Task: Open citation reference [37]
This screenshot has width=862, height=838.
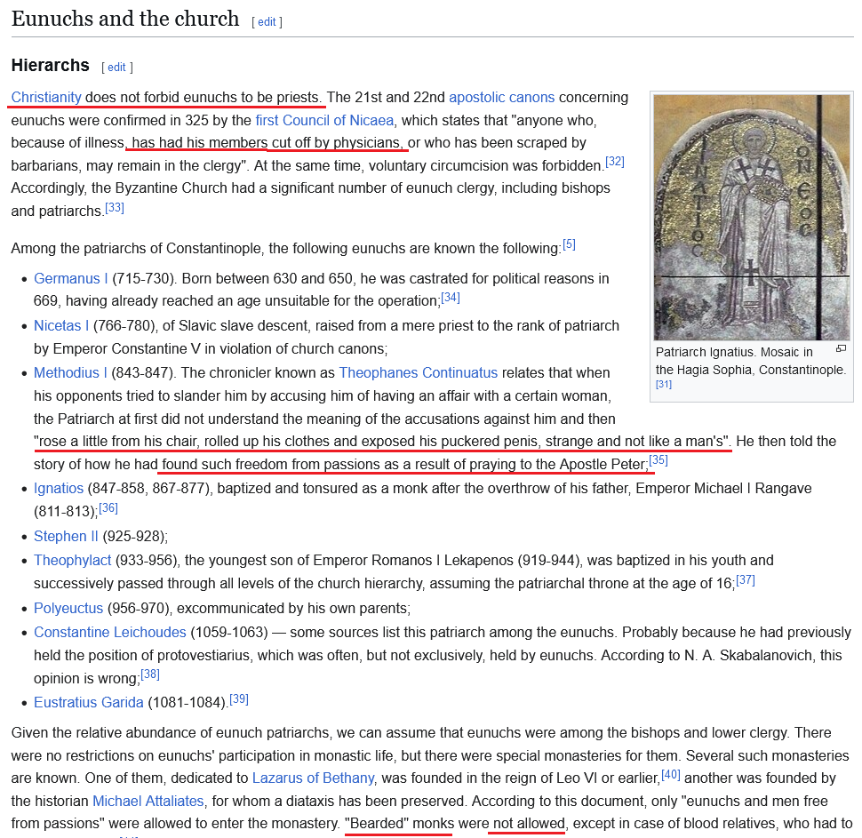Action: tap(745, 579)
